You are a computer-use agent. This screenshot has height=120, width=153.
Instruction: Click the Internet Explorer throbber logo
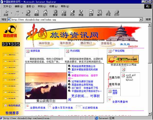[148, 6]
